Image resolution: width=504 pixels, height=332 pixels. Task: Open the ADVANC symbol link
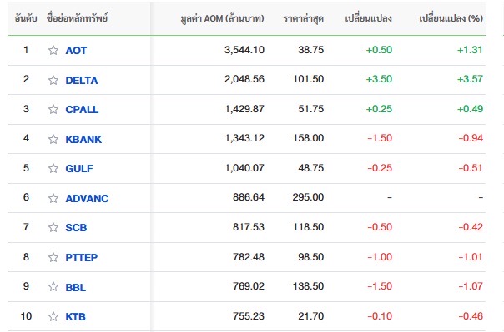pyautogui.click(x=87, y=199)
